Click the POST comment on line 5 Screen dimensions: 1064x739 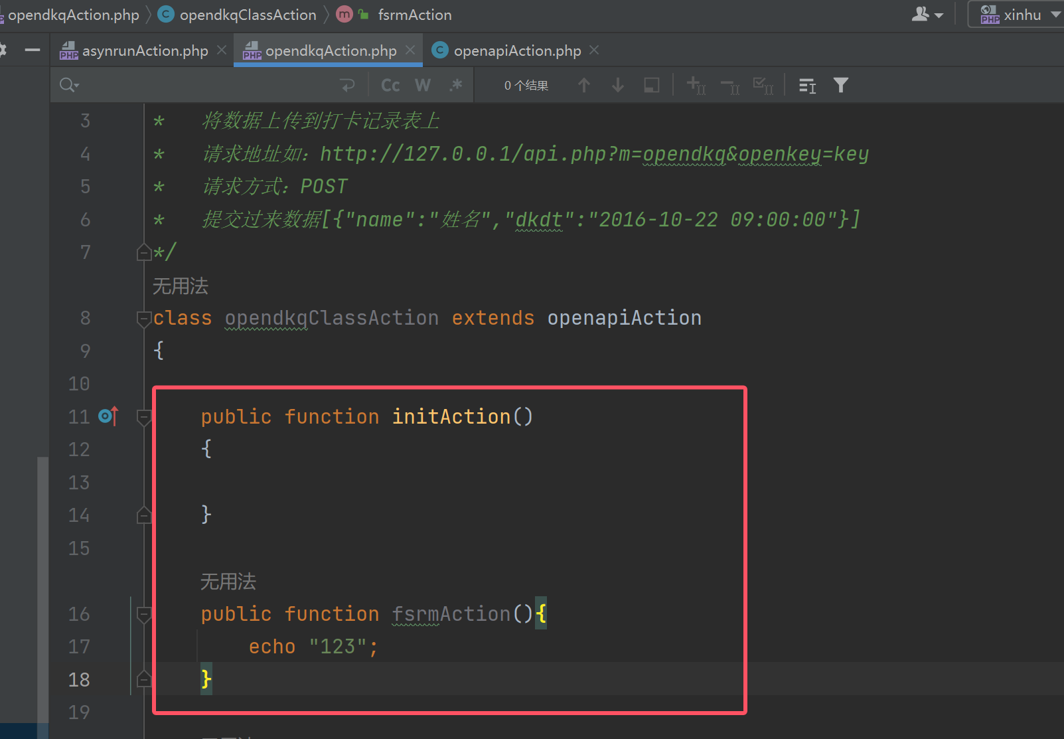(275, 187)
